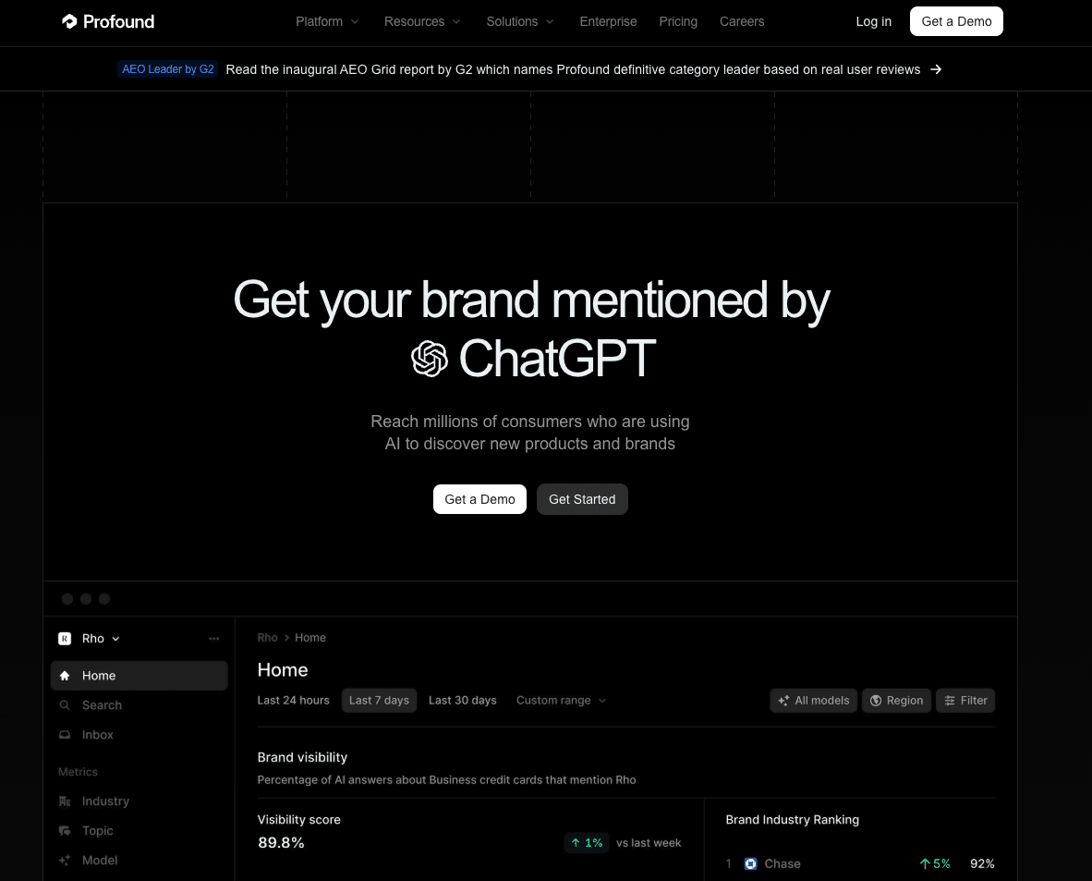Click the Chase logo in the ranking
Screen dimensions: 1092x881
751,863
